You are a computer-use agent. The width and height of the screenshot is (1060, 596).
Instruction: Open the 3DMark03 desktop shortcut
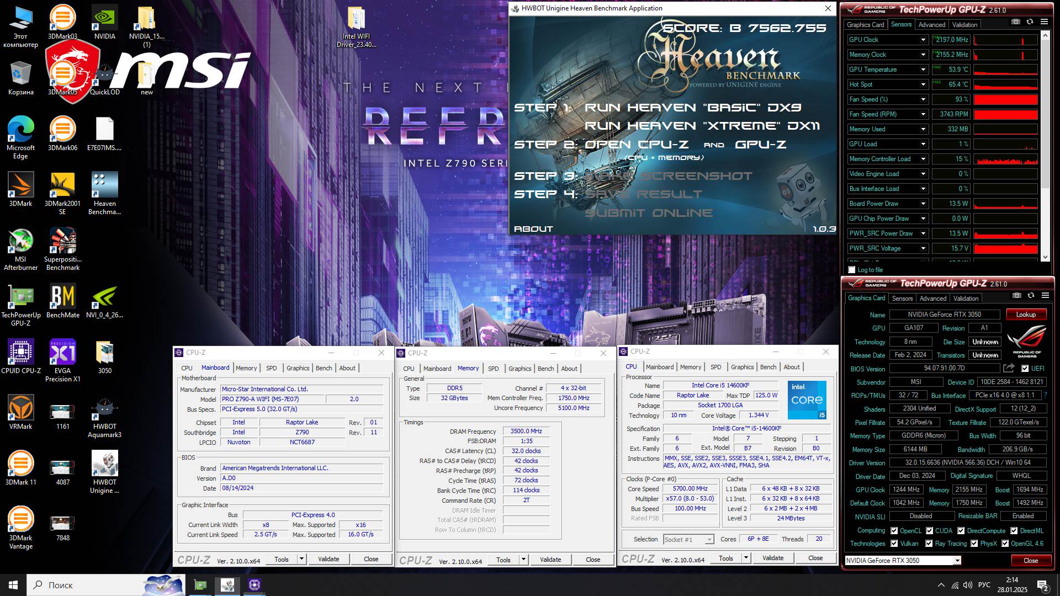click(62, 22)
